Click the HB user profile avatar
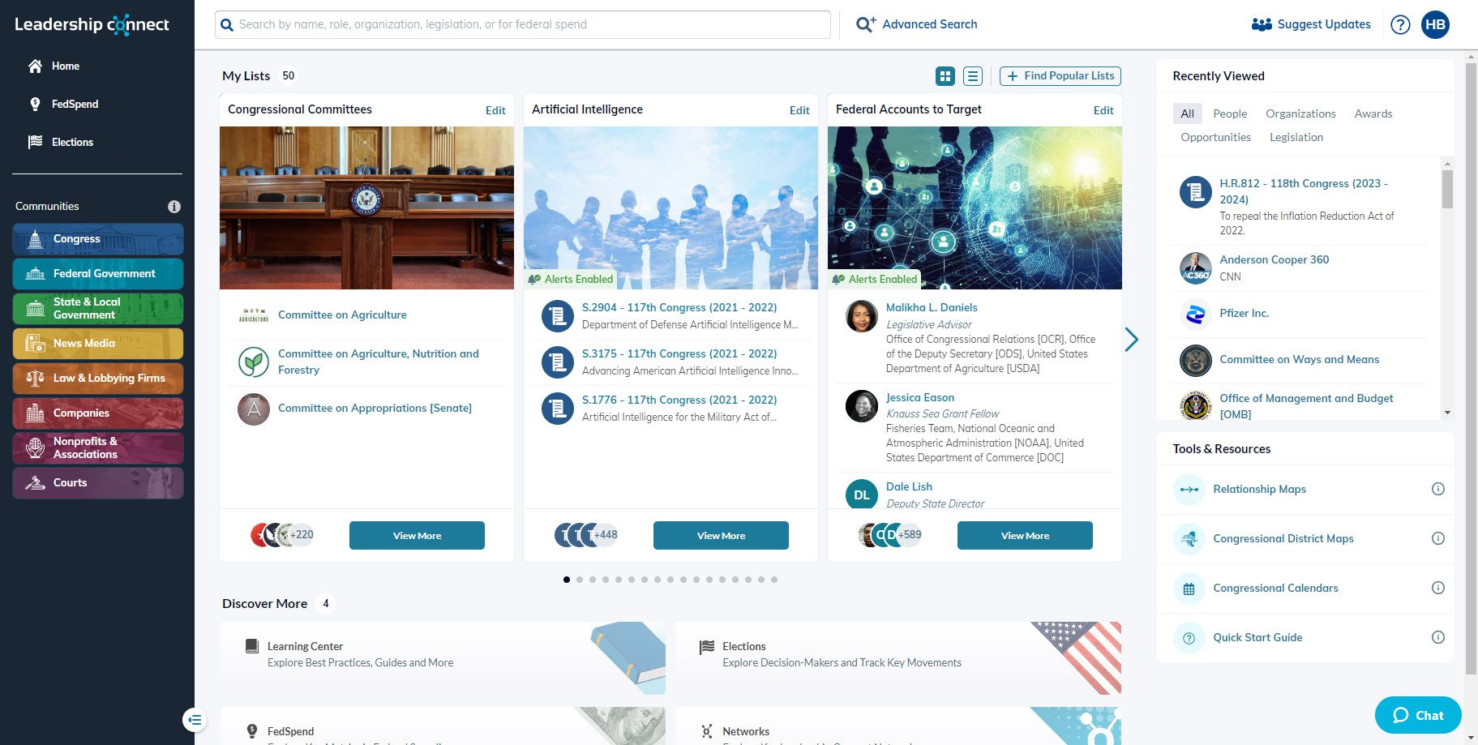 (1435, 24)
